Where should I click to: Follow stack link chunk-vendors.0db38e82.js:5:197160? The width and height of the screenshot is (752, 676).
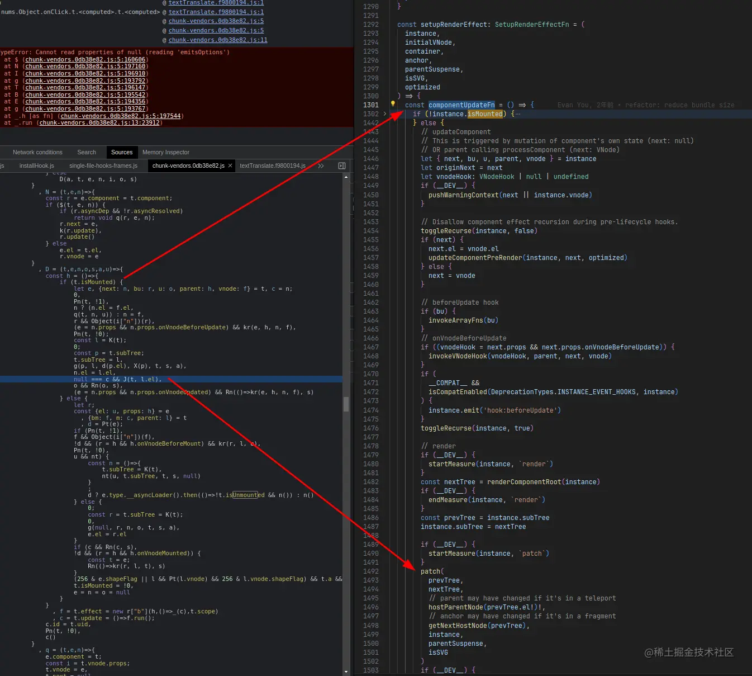(x=85, y=67)
